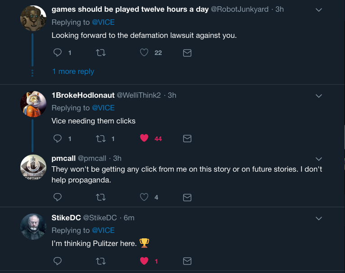Reply to RobotJunkyard's defamation lawsuit tweet
This screenshot has width=345, height=273.
tap(58, 53)
